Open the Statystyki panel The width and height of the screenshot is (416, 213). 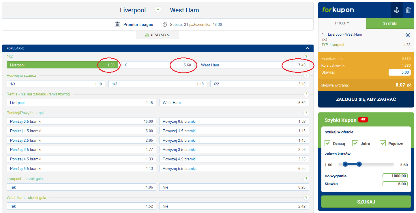point(158,35)
